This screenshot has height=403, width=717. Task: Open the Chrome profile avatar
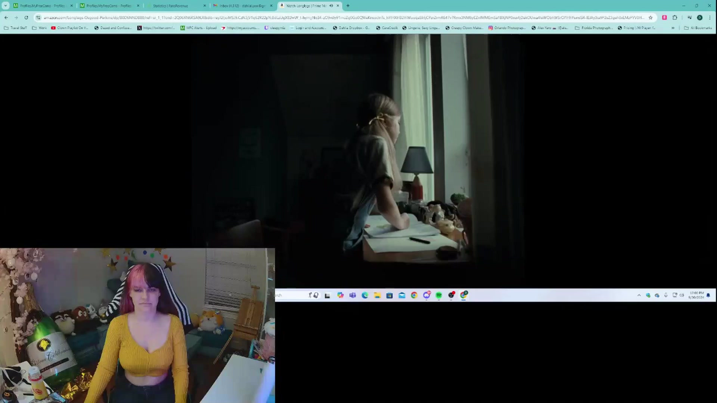(700, 18)
